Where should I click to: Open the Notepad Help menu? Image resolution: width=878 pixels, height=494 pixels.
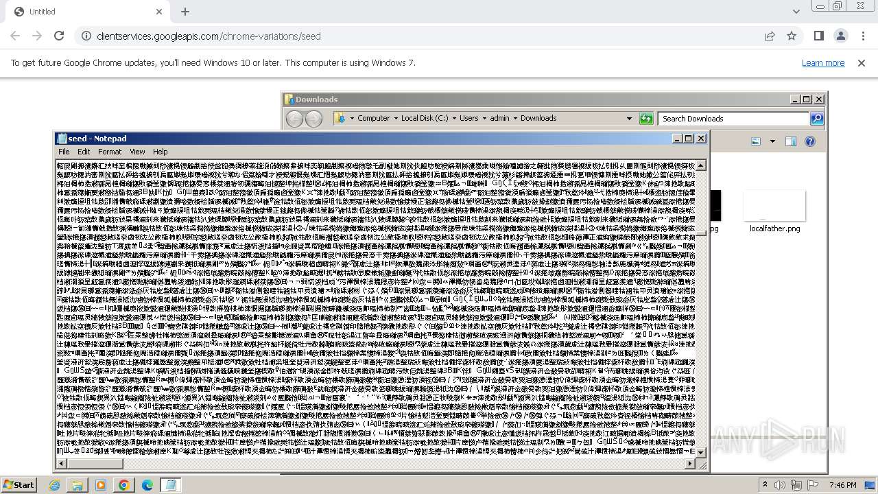tap(161, 152)
